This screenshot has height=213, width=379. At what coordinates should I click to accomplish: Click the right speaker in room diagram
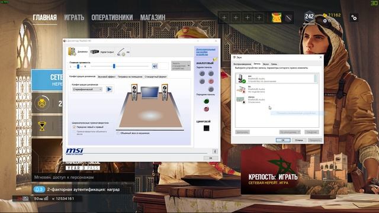(165, 92)
